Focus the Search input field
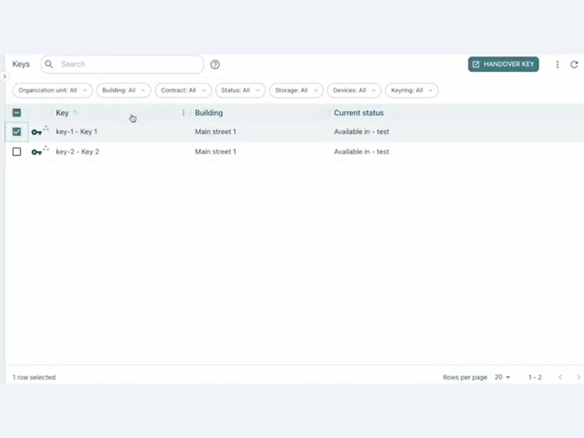Screen dimensions: 584x438 (x=122, y=64)
